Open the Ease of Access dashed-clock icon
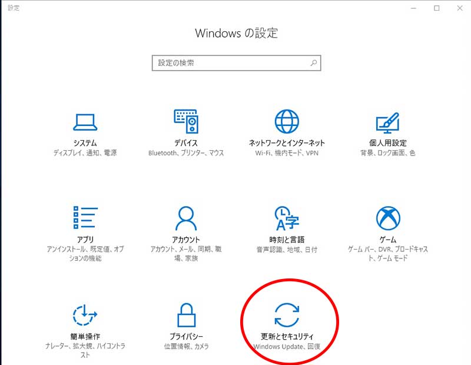 85,315
